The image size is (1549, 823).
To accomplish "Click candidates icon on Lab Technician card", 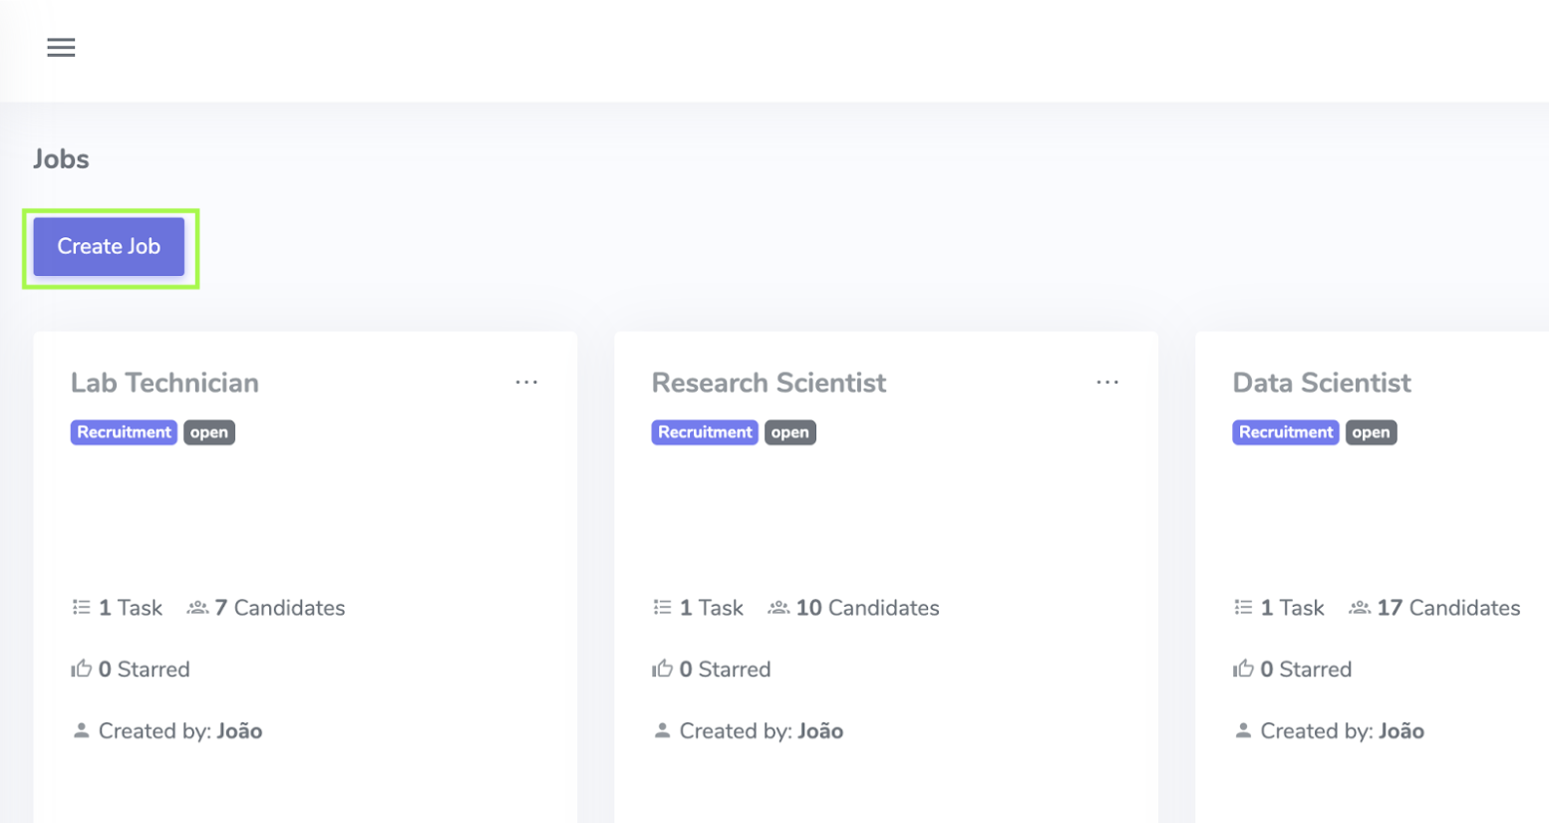I will point(197,607).
